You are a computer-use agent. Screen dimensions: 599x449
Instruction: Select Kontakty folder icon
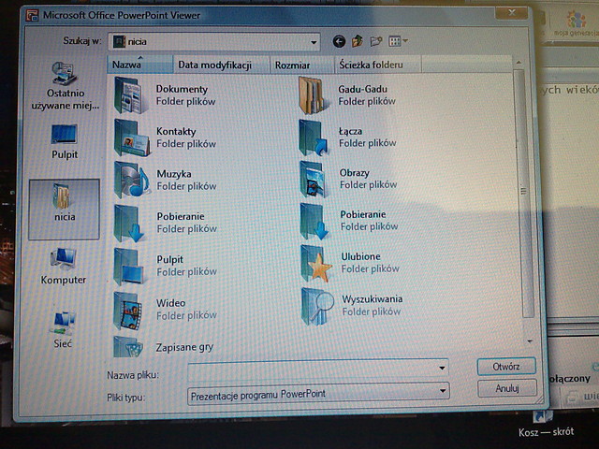(x=131, y=138)
